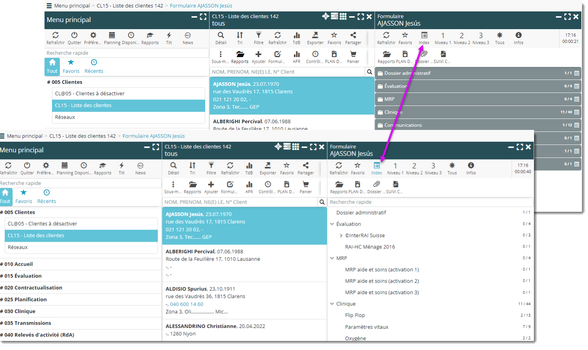Image resolution: width=588 pixels, height=350 pixels.
Task: Open the # 010 Accueil menu section
Action: coord(19,264)
